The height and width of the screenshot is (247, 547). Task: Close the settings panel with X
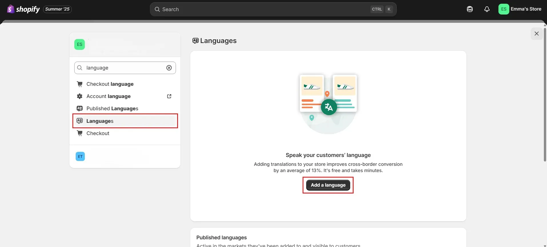click(537, 34)
